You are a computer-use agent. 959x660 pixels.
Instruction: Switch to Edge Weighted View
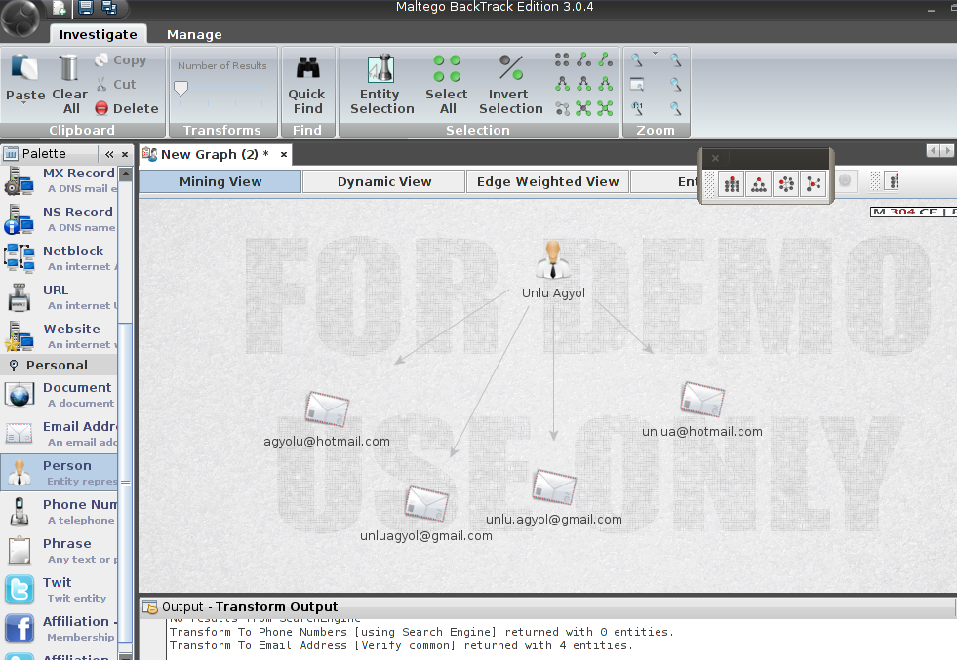point(548,181)
